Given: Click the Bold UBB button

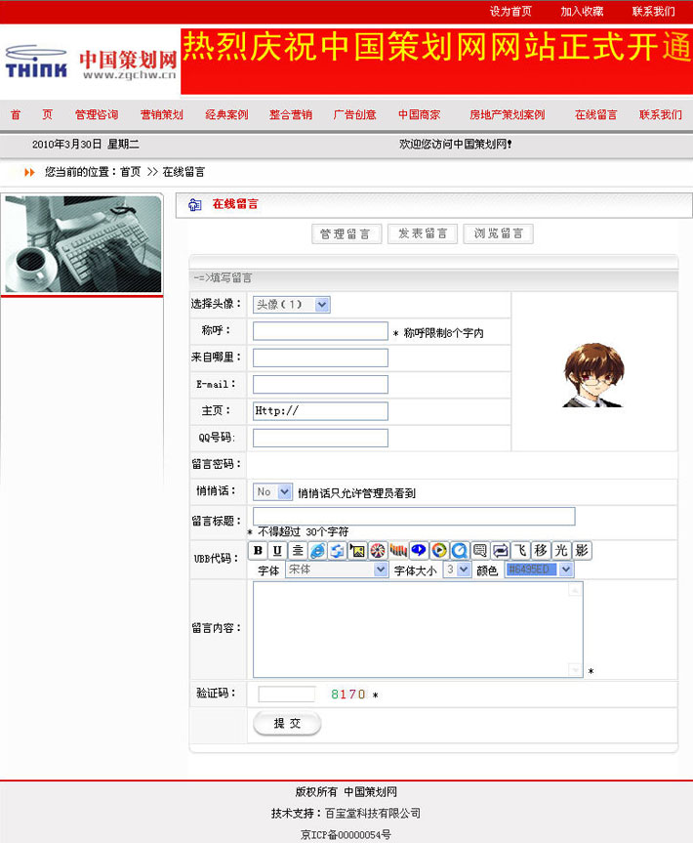Looking at the screenshot, I should click(258, 551).
